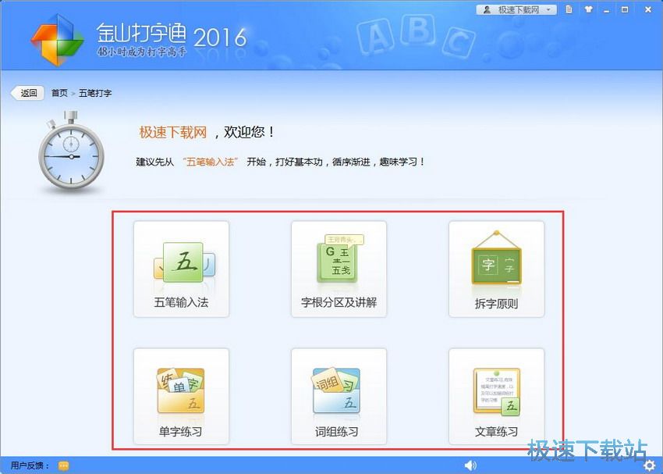
Task: Click the orange 极速下载网 username text
Action: point(173,133)
